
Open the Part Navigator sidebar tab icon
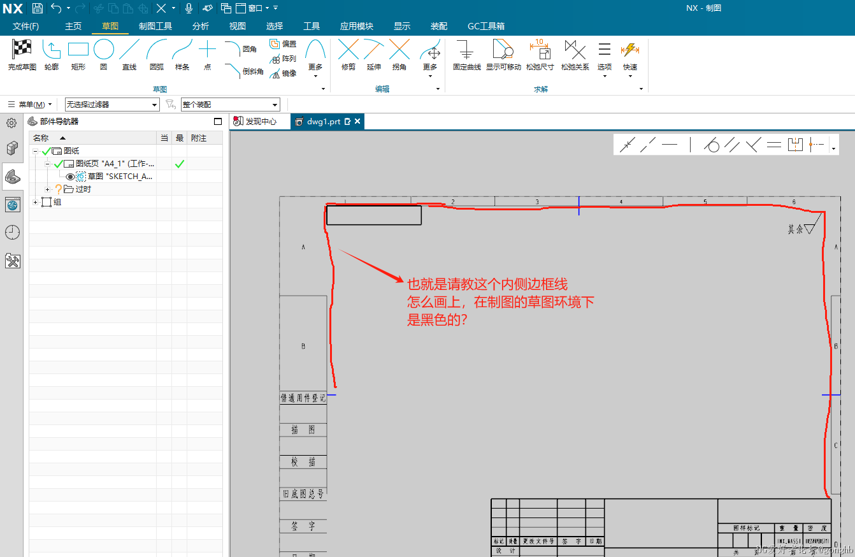click(11, 176)
